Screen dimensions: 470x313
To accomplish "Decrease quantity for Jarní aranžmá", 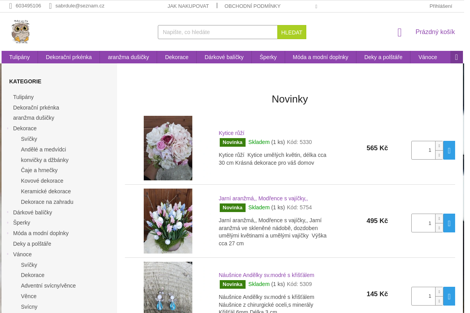I will click(x=439, y=228).
